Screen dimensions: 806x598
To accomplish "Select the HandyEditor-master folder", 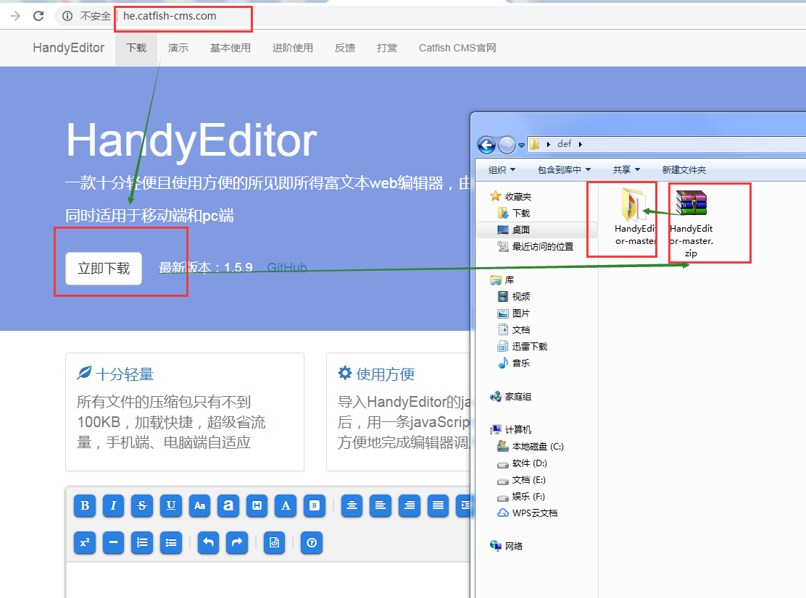I will pyautogui.click(x=636, y=217).
